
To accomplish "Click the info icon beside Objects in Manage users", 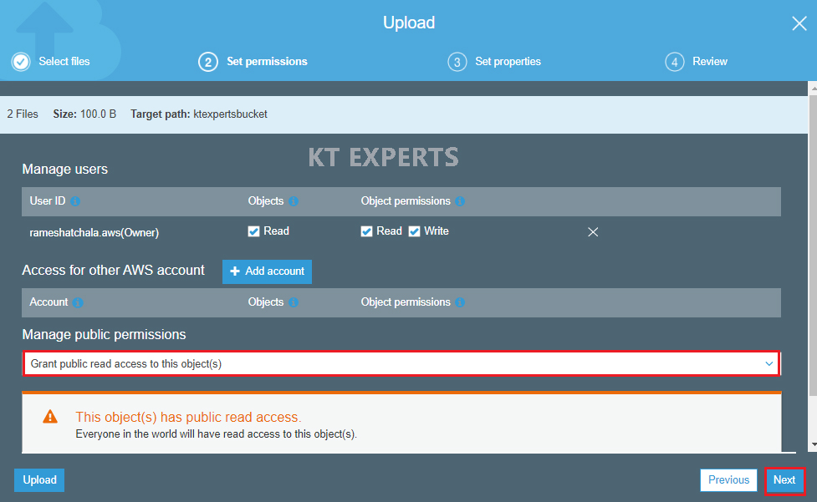I will click(x=294, y=202).
